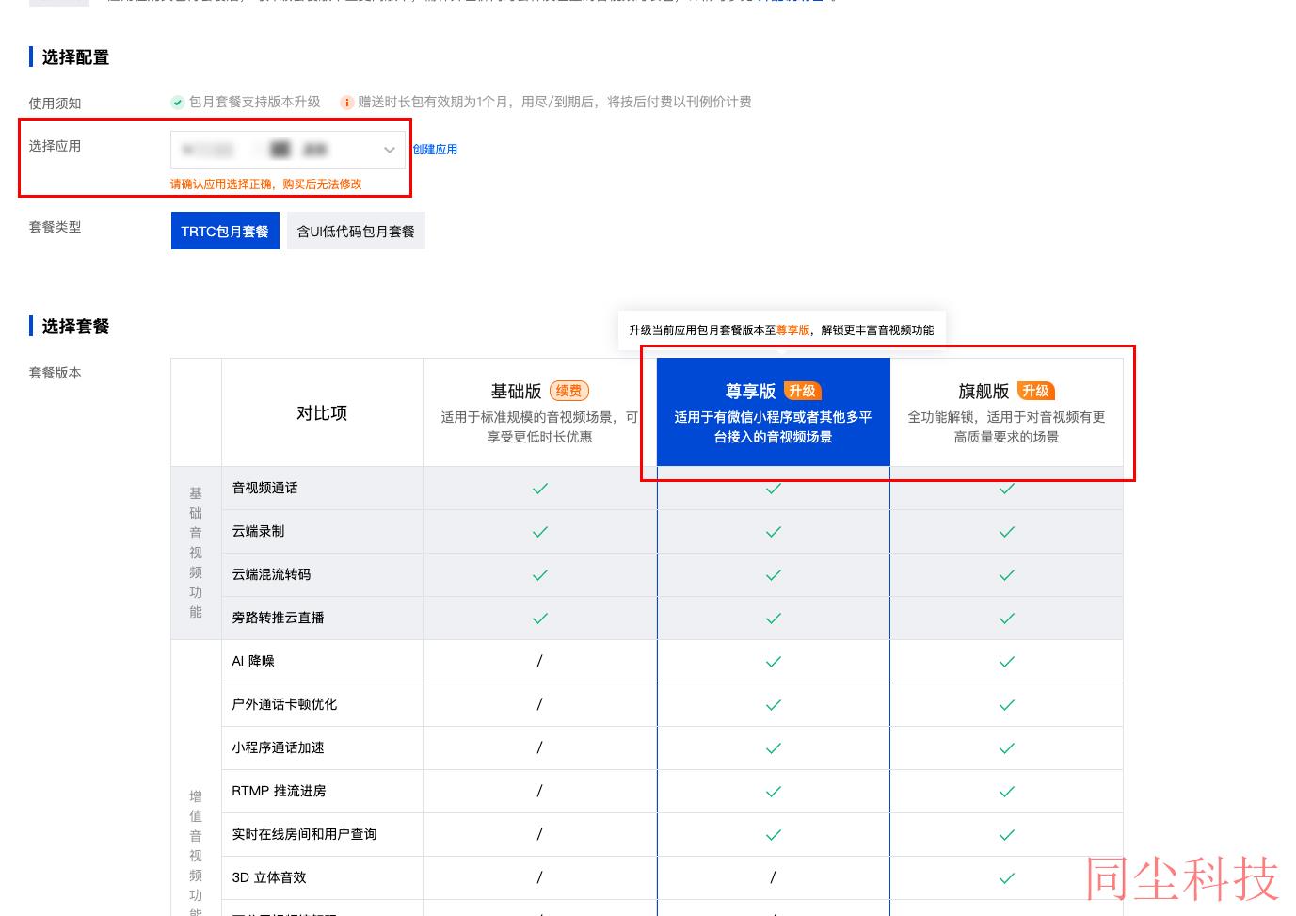This screenshot has width=1296, height=916.
Task: Click 旗舰版 checkmark in AI 降噪 row
Action: tap(1007, 662)
